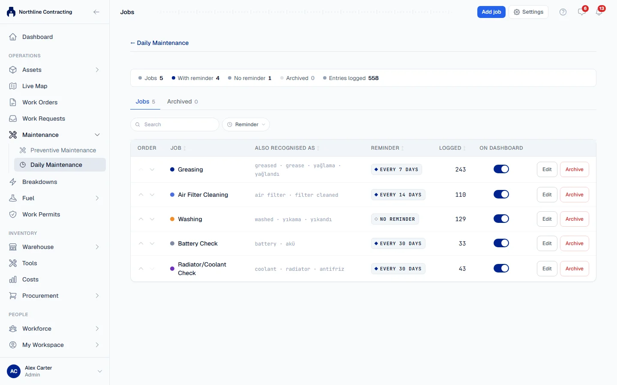Click the Work Orders document icon
The image size is (617, 385).
13,102
